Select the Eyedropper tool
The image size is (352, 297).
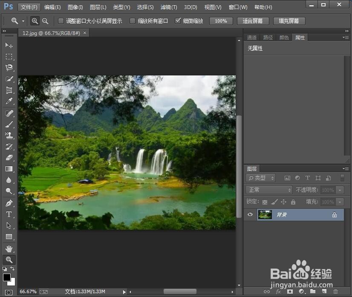click(x=9, y=101)
